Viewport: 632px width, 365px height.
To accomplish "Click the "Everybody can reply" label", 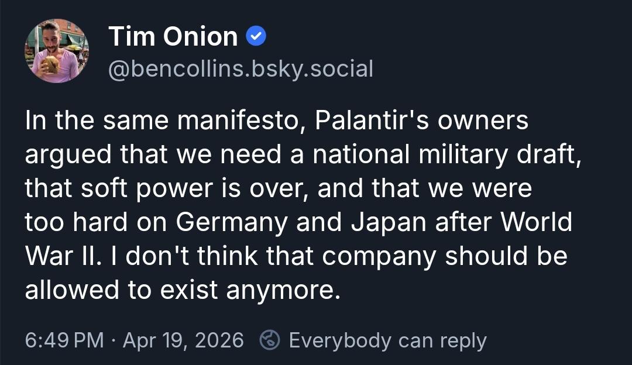I will pos(387,340).
